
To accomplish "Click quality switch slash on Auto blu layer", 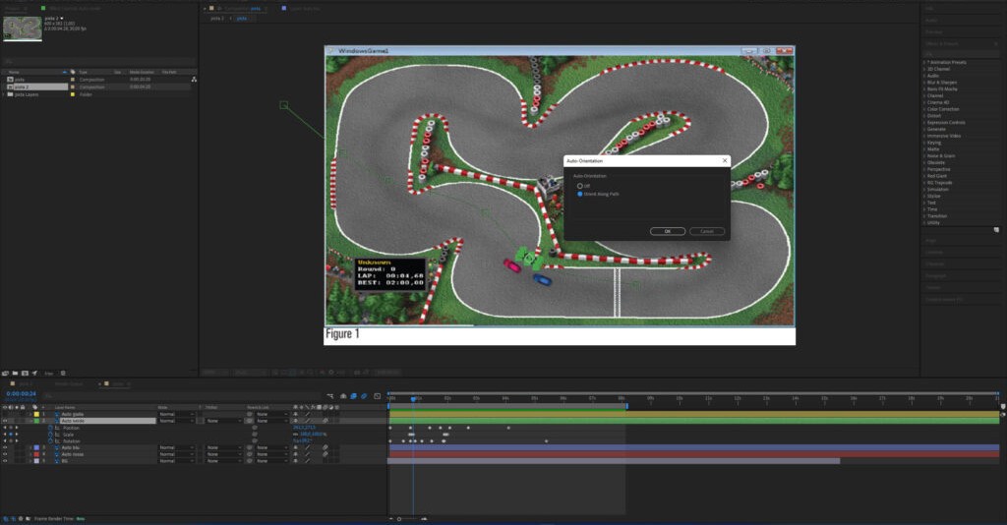I will click(308, 447).
